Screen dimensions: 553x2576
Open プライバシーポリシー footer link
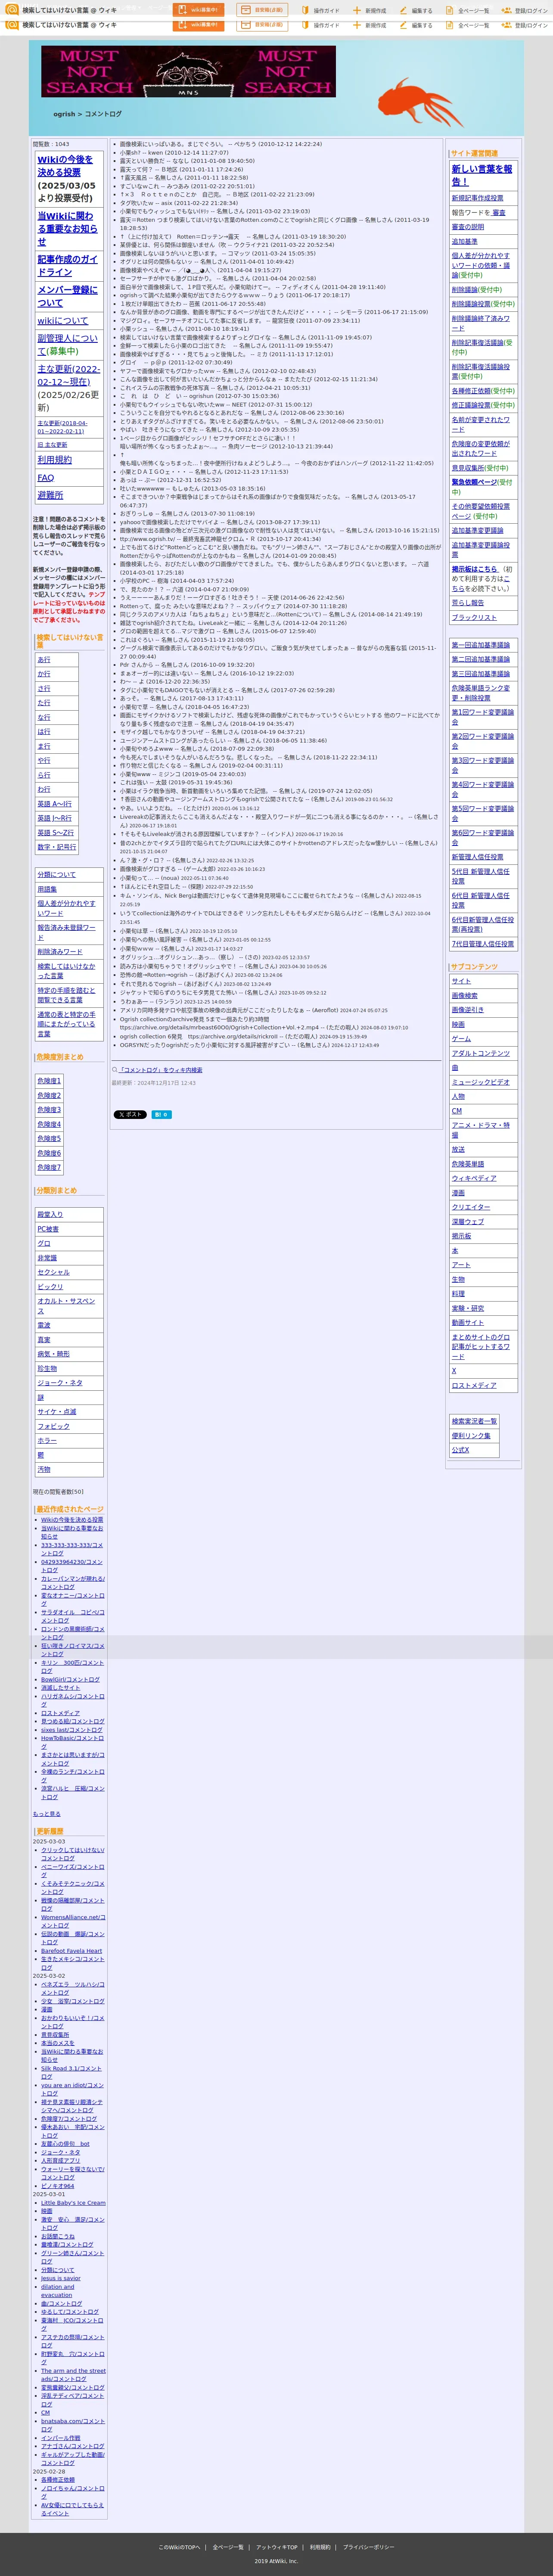pyautogui.click(x=368, y=2547)
